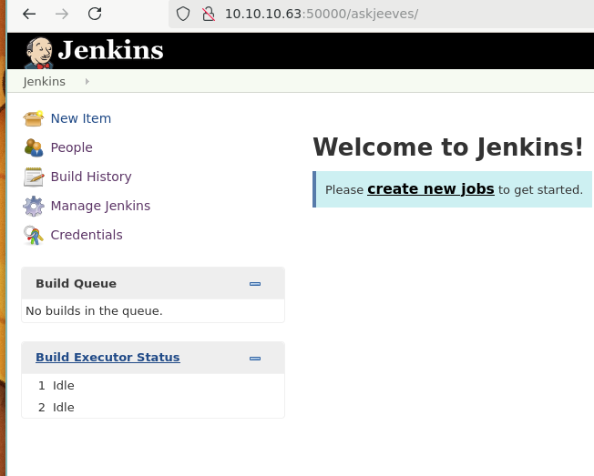Click the New Item icon
This screenshot has width=594, height=476.
(34, 118)
